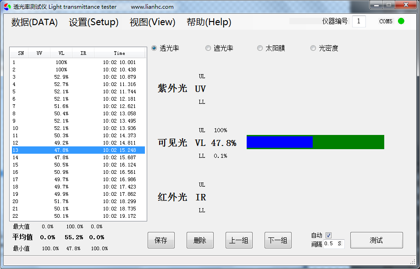Go to next group with 下一组
Image resolution: width=420 pixels, height=269 pixels.
(278, 240)
